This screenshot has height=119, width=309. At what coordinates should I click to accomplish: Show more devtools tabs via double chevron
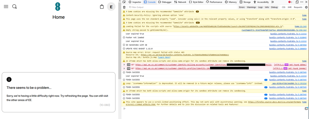point(272,2)
